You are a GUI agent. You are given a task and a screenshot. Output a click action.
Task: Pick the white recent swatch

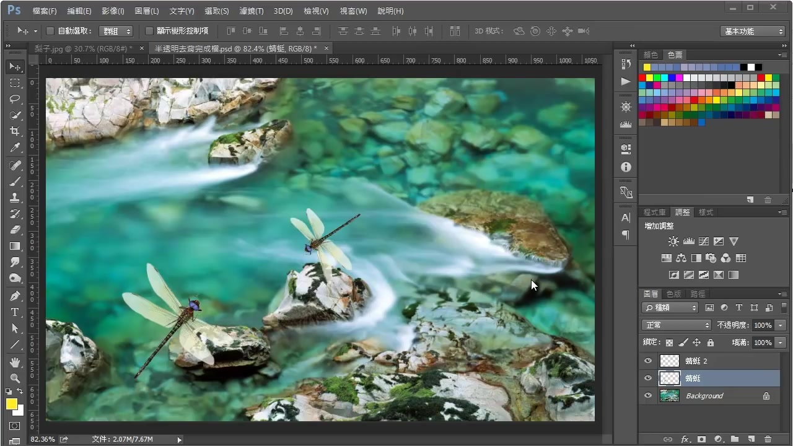[751, 67]
